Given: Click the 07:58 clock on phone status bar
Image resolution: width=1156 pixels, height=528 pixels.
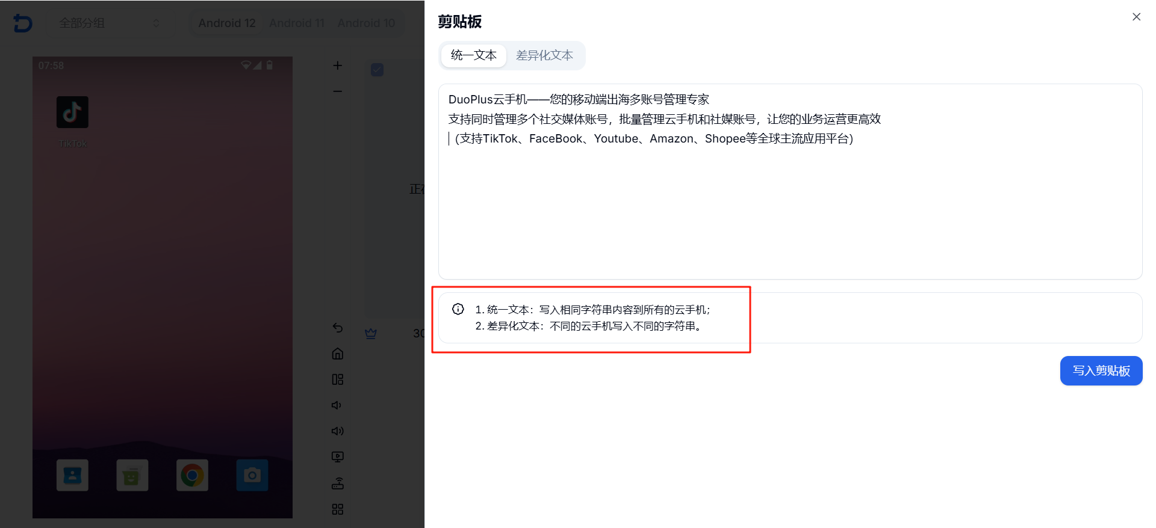Looking at the screenshot, I should pos(51,66).
